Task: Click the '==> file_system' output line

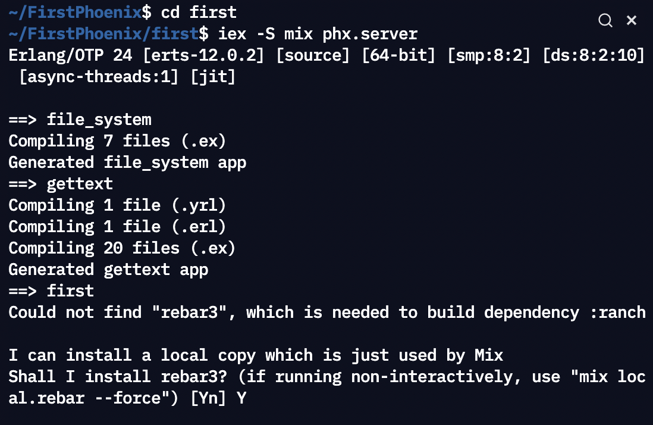Action: pos(80,120)
